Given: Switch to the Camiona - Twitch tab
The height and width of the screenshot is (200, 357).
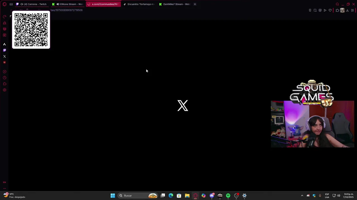Looking at the screenshot, I should [x=32, y=4].
